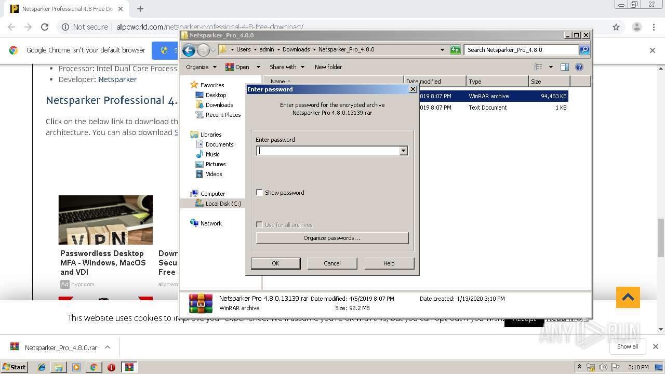Open the Share with menu
665x374 pixels.
(x=286, y=67)
